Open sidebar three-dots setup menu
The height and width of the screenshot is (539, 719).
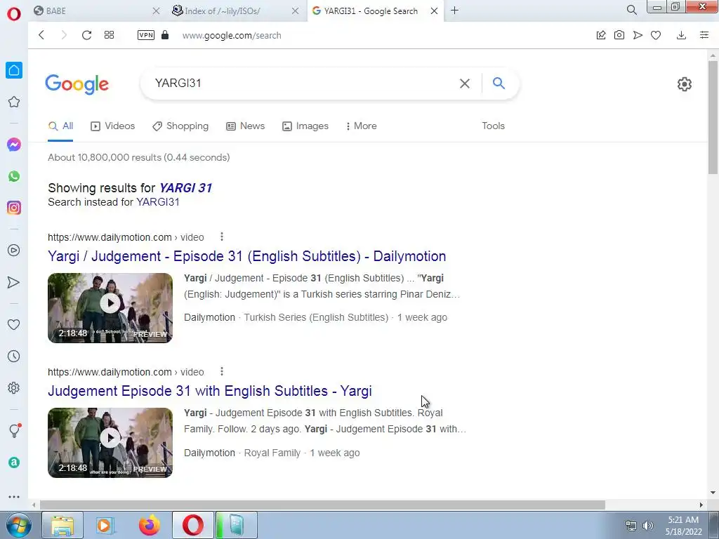(14, 497)
